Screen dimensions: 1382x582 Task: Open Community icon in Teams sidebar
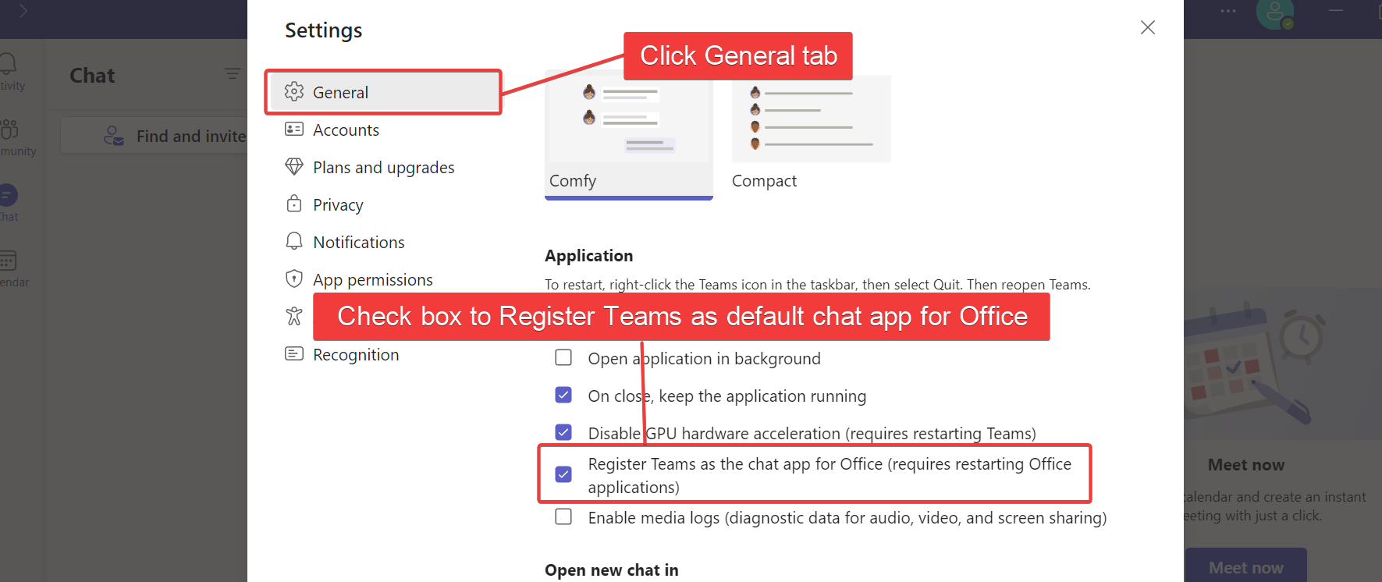pos(9,130)
